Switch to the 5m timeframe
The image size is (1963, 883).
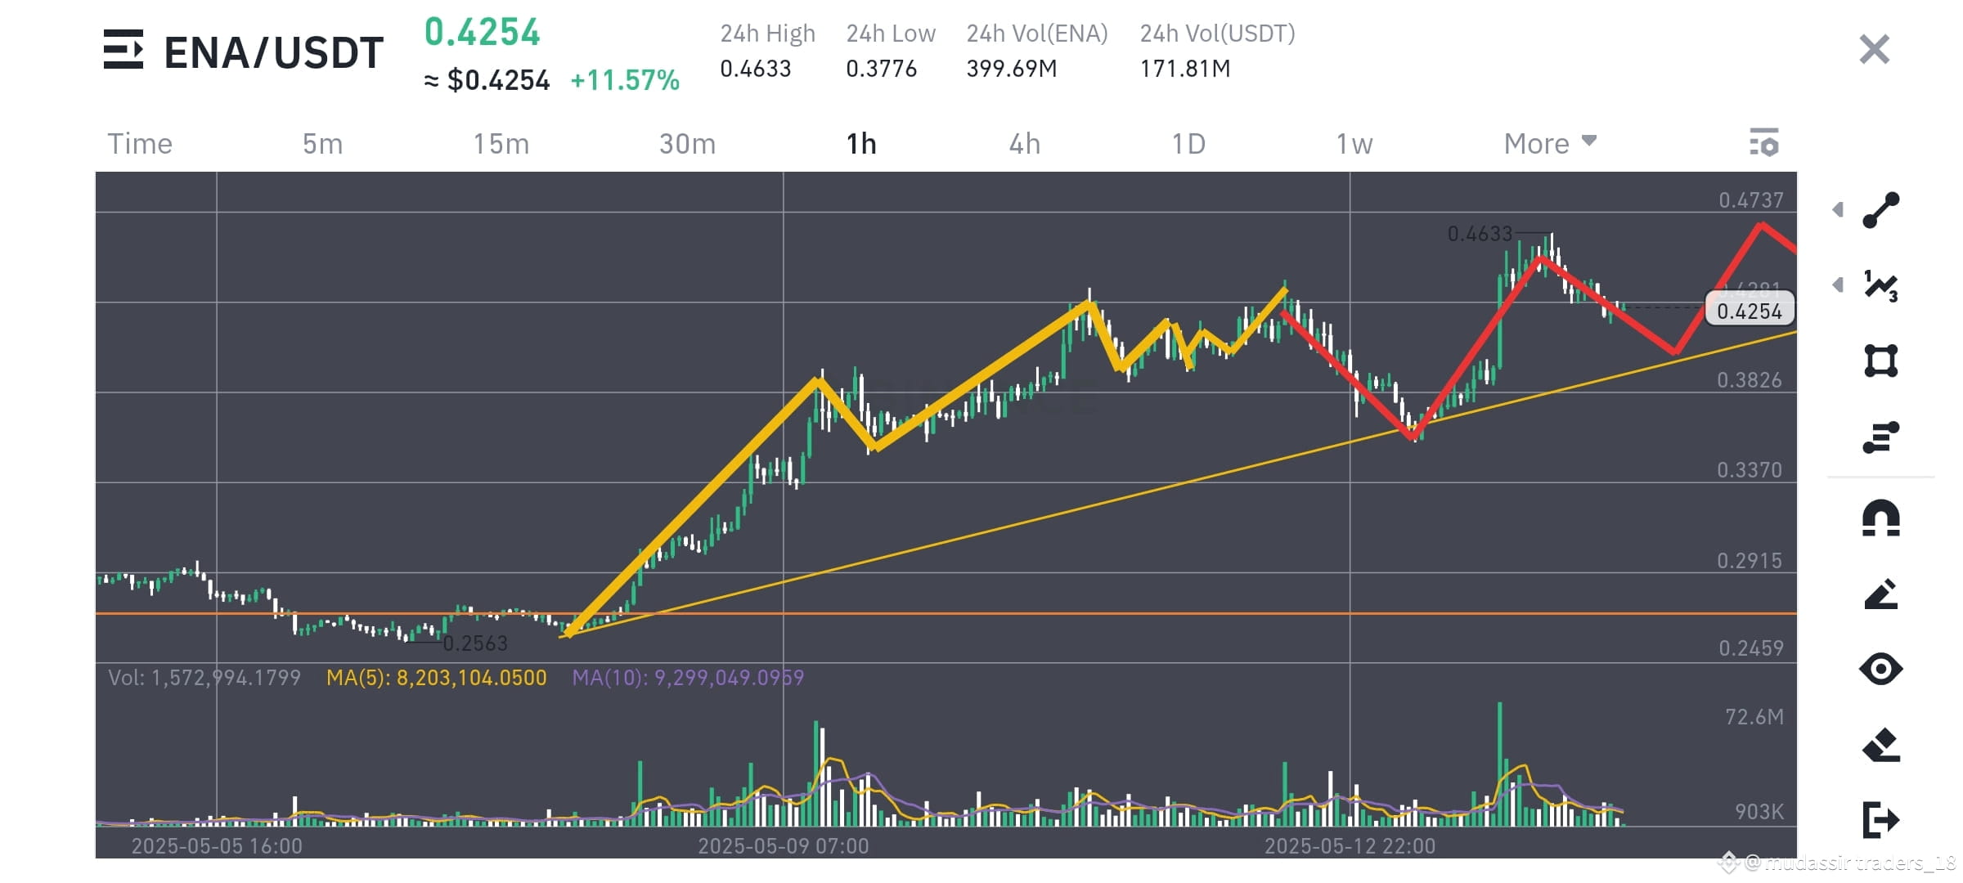coord(322,143)
